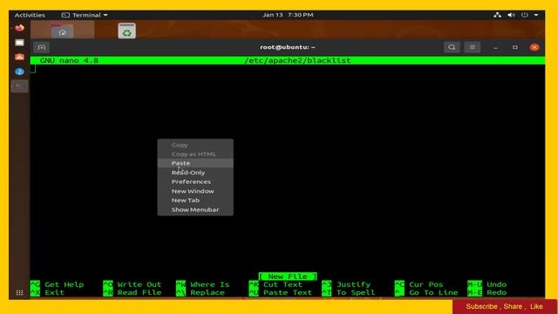Open the Home folder desktop icon
This screenshot has width=558, height=314.
[62, 31]
